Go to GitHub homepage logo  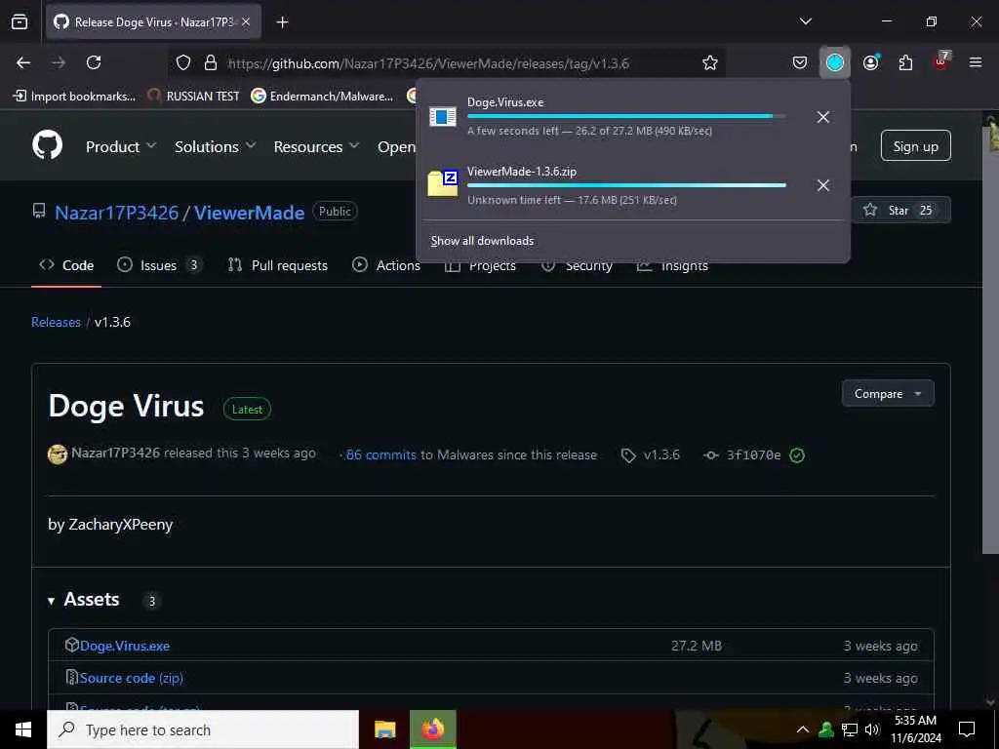click(x=47, y=145)
